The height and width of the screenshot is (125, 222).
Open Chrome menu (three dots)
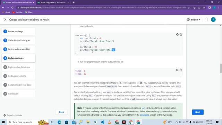click(x=219, y=8)
